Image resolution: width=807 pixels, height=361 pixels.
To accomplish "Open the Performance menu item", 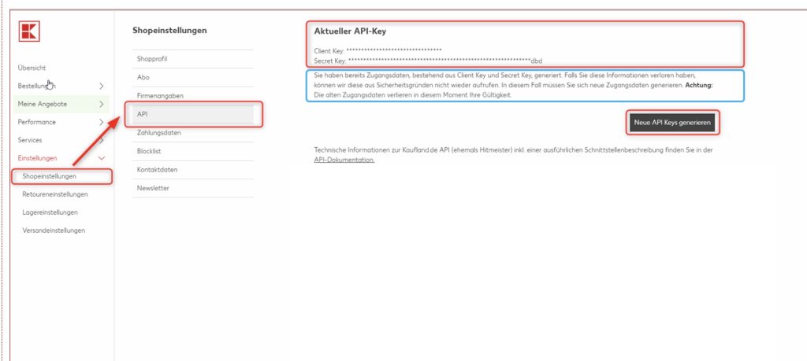I will coord(36,122).
